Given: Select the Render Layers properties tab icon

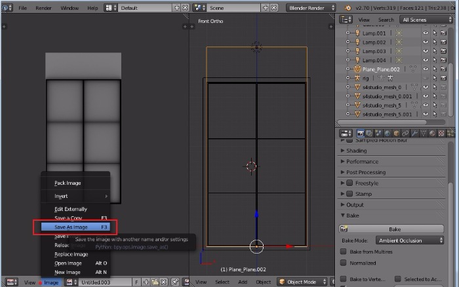Looking at the screenshot, I should coord(369,134).
